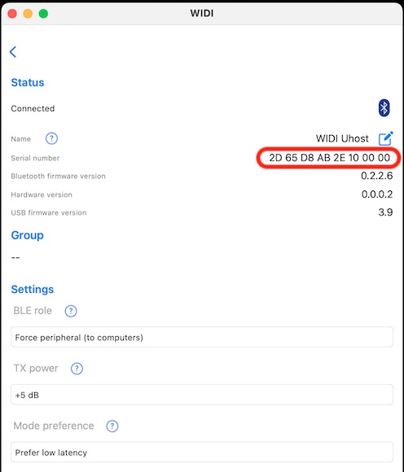Open the Prefer low latency dropdown
The width and height of the screenshot is (404, 472).
coord(202,452)
